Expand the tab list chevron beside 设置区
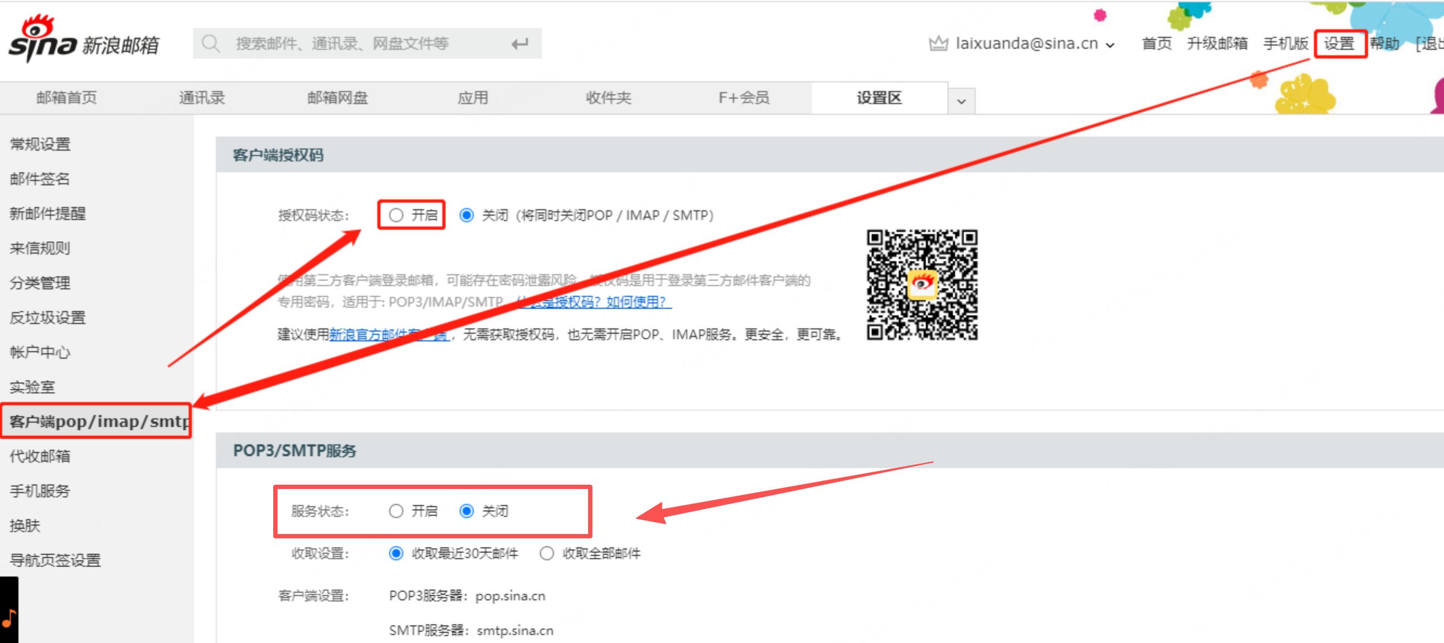 tap(962, 101)
